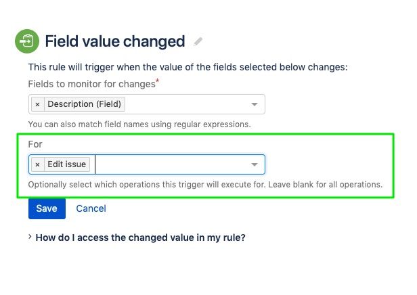The image size is (417, 295).
Task: Click the regular expressions hint text
Action: point(139,124)
